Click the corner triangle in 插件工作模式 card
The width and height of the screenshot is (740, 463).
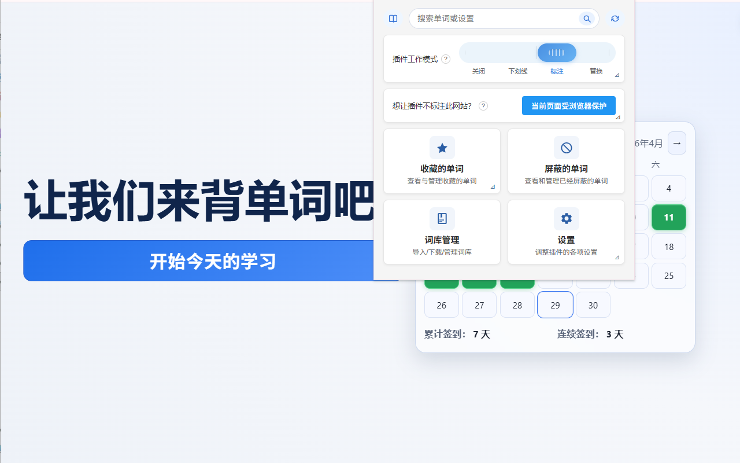[x=617, y=75]
